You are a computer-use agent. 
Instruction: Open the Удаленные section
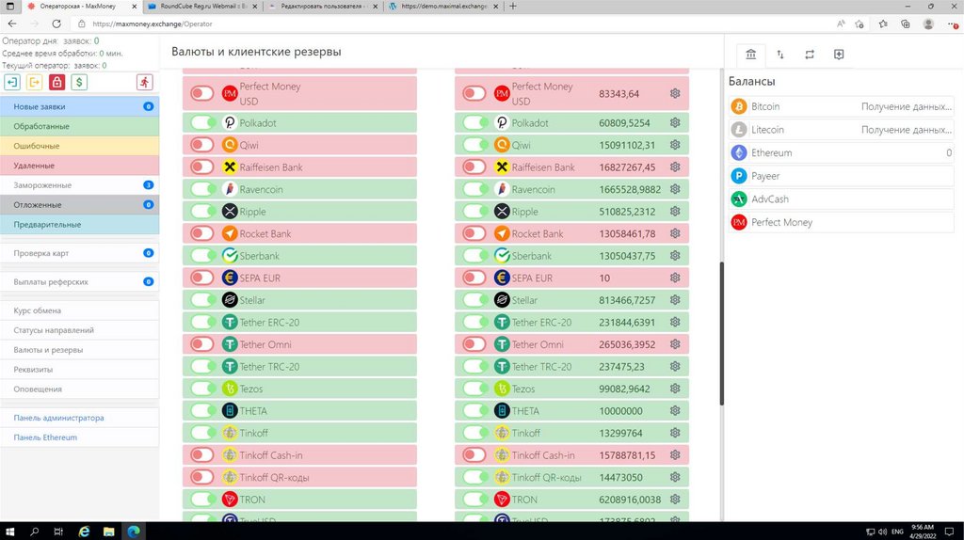(x=79, y=166)
